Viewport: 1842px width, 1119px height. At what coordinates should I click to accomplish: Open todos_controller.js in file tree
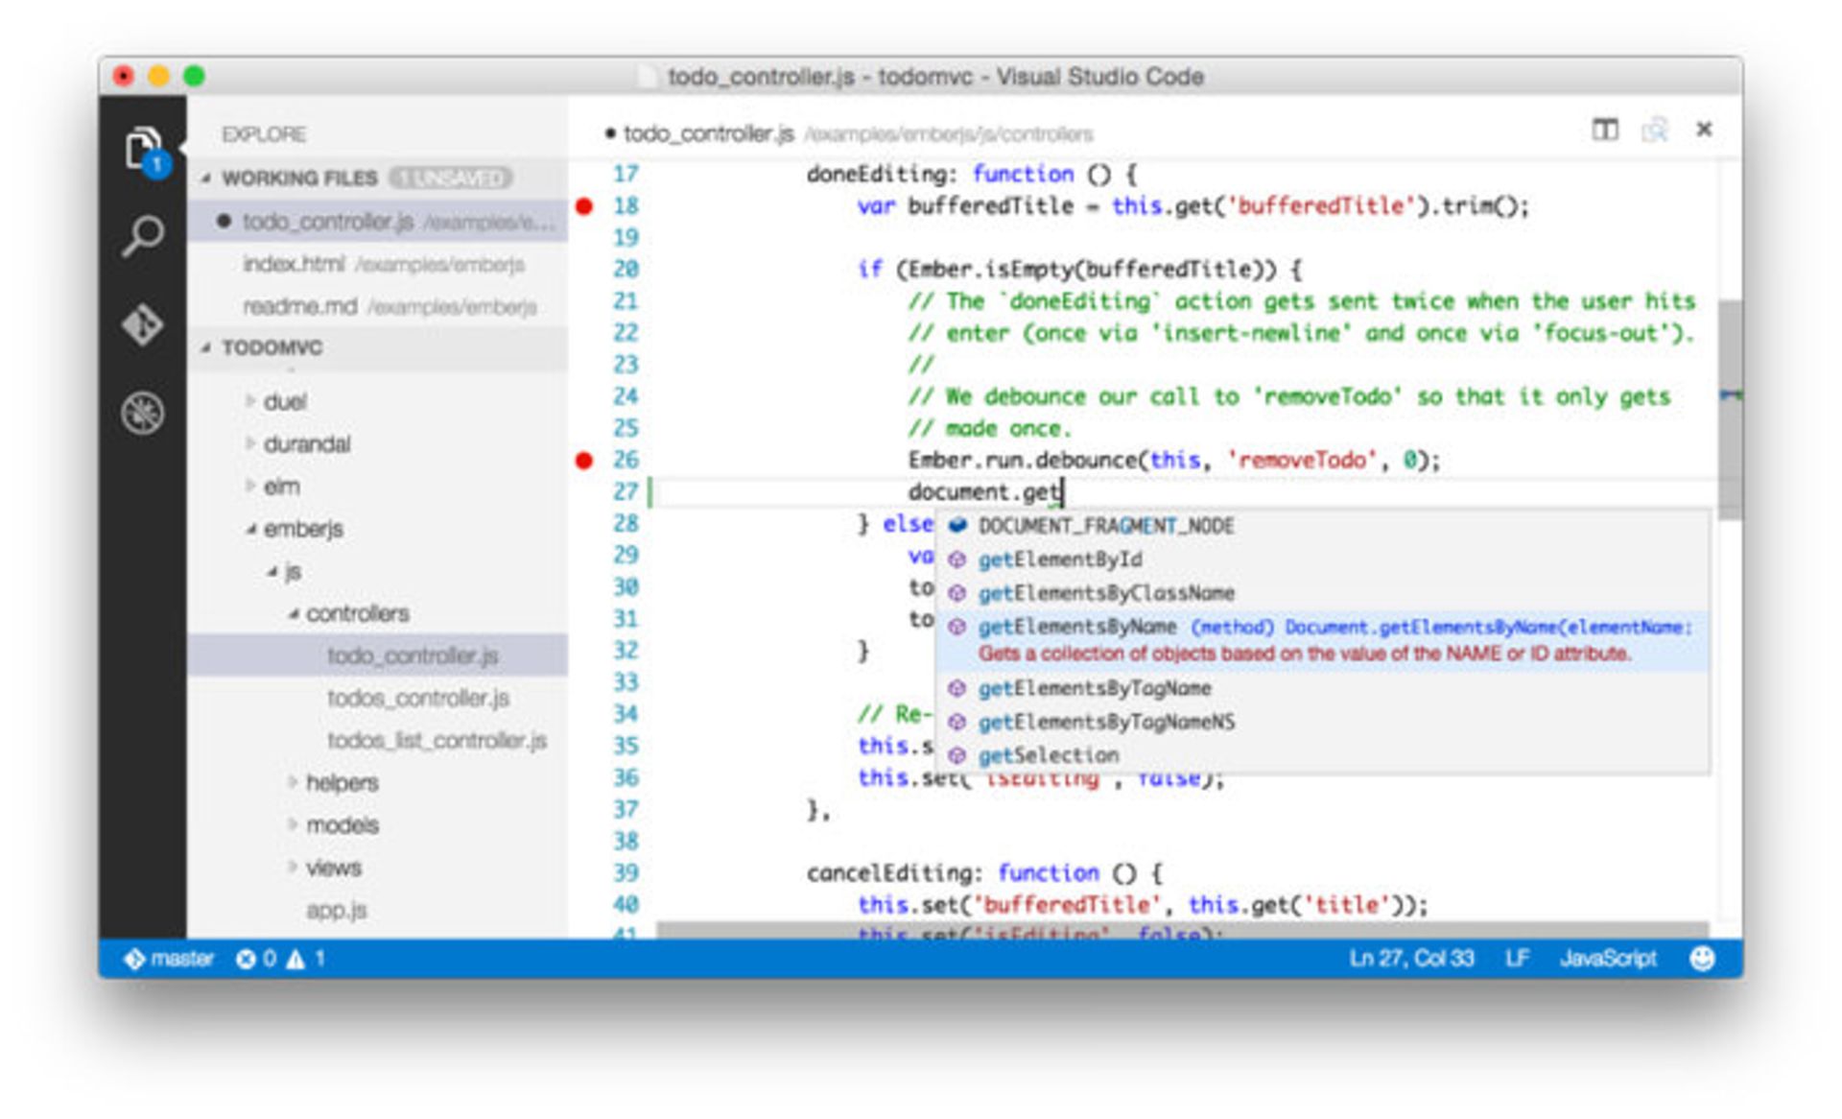click(417, 698)
